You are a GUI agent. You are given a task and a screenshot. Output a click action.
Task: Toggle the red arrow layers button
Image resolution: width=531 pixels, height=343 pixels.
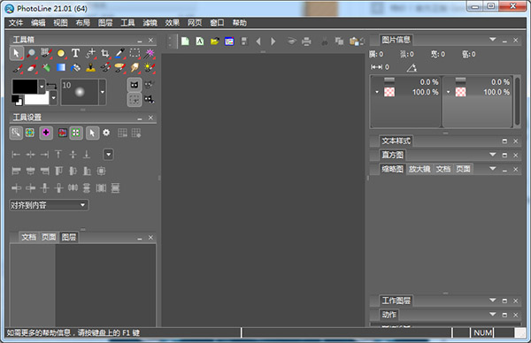point(62,133)
